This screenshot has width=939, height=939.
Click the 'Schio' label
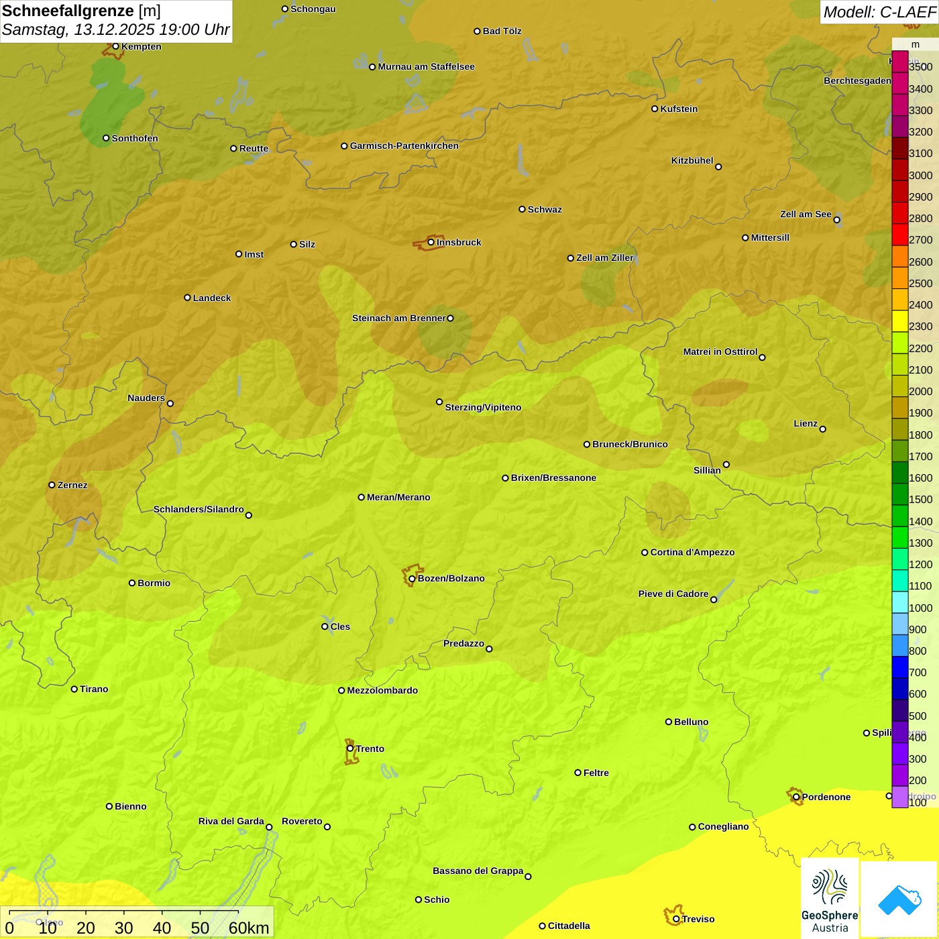(x=437, y=899)
